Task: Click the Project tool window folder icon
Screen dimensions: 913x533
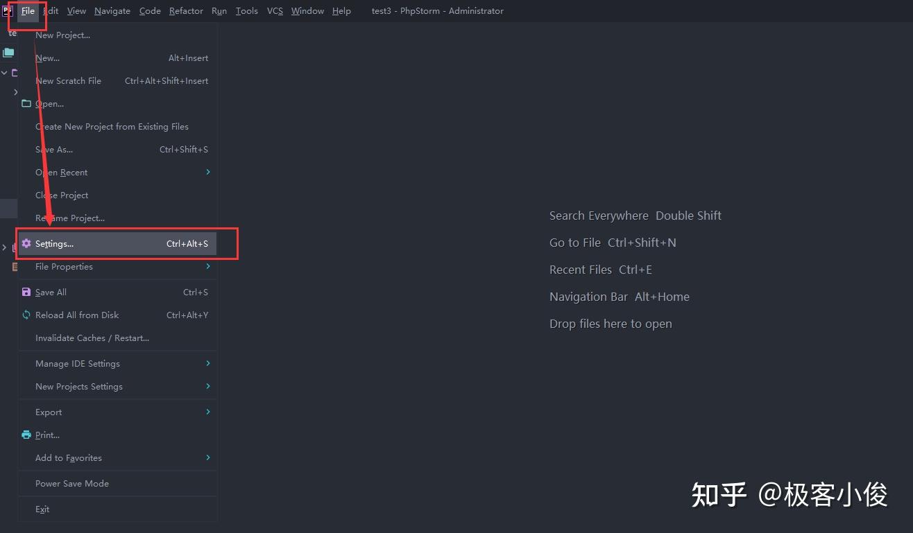Action: (x=8, y=53)
